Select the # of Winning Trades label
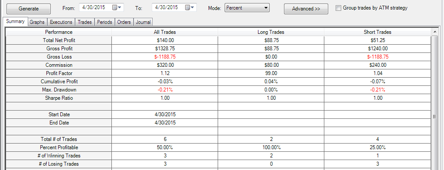The width and height of the screenshot is (444, 170). pyautogui.click(x=59, y=156)
